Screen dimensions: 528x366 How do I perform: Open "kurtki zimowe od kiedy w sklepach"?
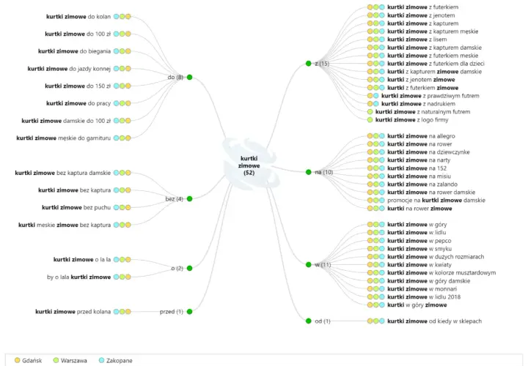coord(434,321)
